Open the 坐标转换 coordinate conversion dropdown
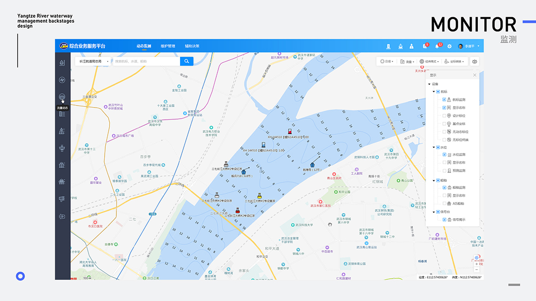Image resolution: width=536 pixels, height=301 pixels. click(x=454, y=62)
